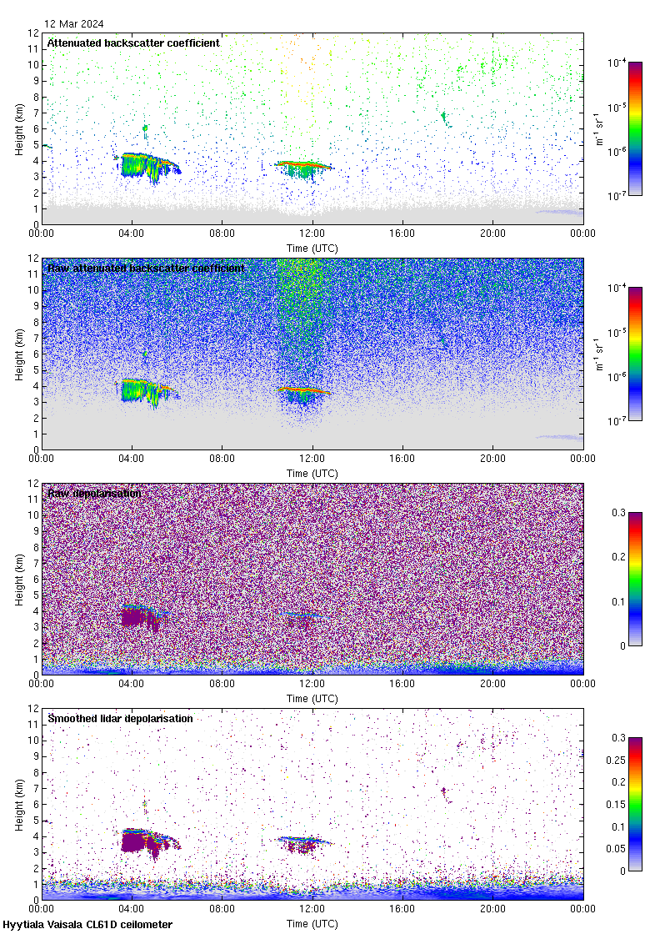Click the Raw depolarisation panel title
The image size is (650, 934).
coord(94,493)
